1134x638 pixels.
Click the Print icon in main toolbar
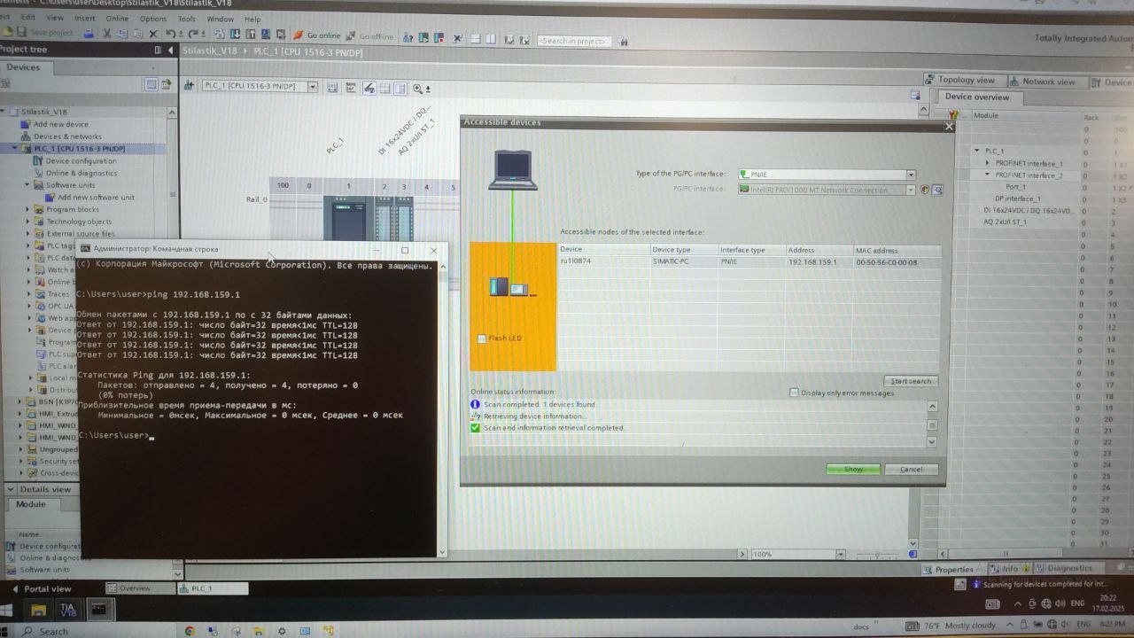click(x=89, y=34)
